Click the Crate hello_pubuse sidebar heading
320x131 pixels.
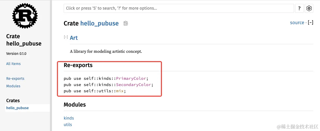[24, 40]
